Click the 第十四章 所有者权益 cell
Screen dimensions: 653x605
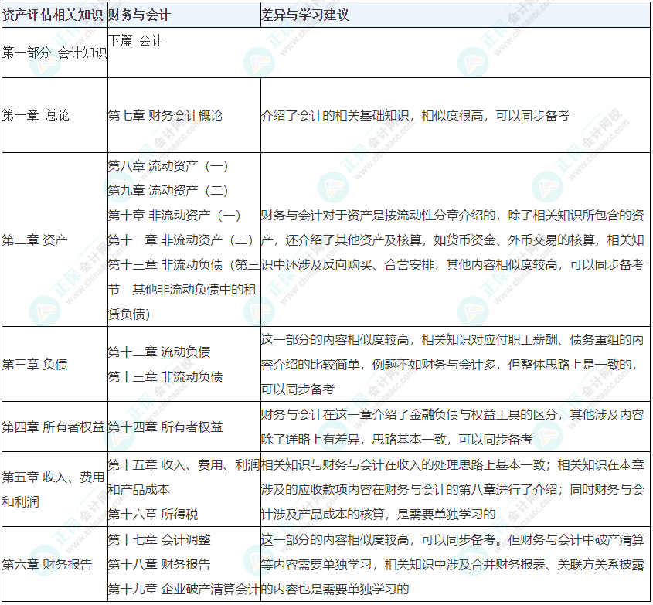point(165,426)
